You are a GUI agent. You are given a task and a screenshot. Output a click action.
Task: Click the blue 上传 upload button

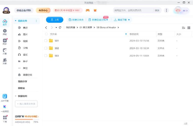pos(55,20)
